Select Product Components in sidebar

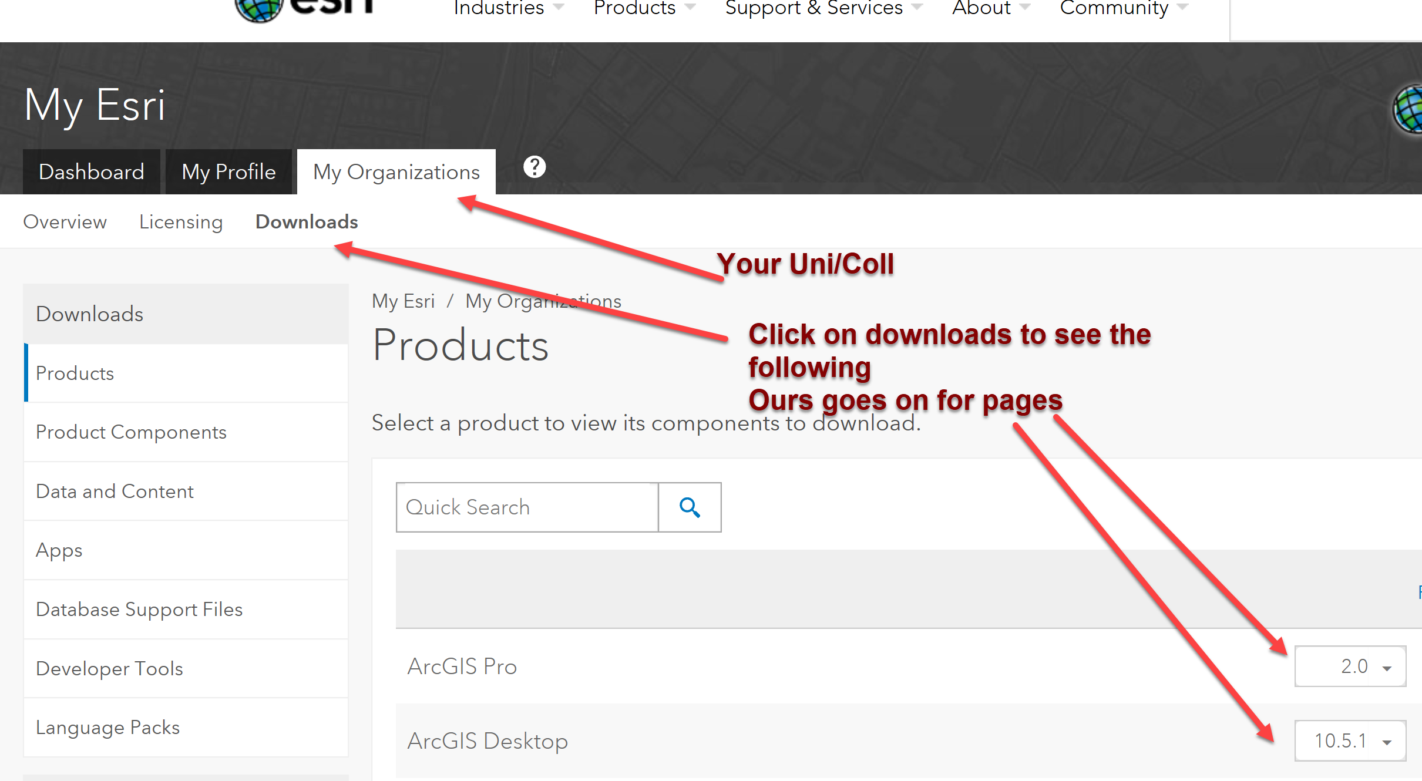[x=131, y=432]
